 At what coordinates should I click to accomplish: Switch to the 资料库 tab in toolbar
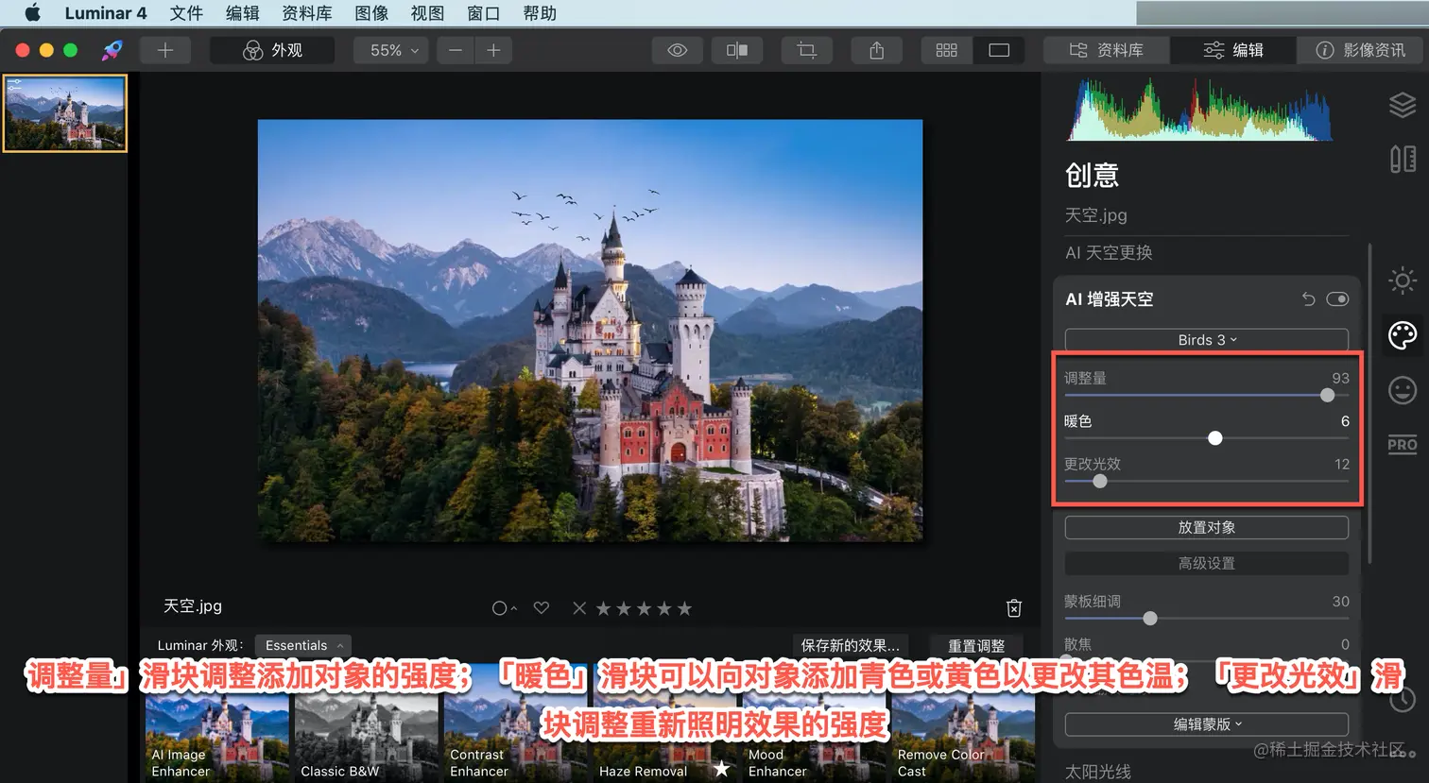(1106, 50)
